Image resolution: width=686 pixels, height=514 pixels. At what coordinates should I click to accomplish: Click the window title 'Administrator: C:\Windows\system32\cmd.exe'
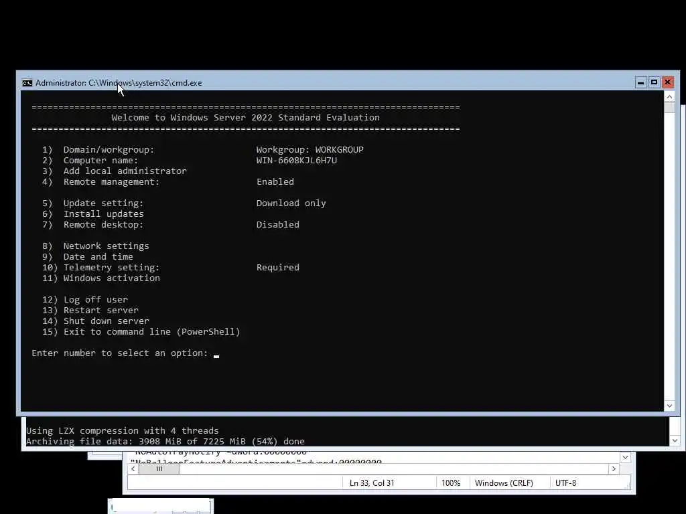coord(119,83)
